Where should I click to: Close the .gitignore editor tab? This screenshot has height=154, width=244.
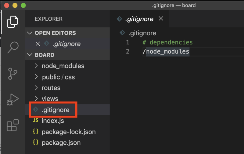tap(161, 19)
